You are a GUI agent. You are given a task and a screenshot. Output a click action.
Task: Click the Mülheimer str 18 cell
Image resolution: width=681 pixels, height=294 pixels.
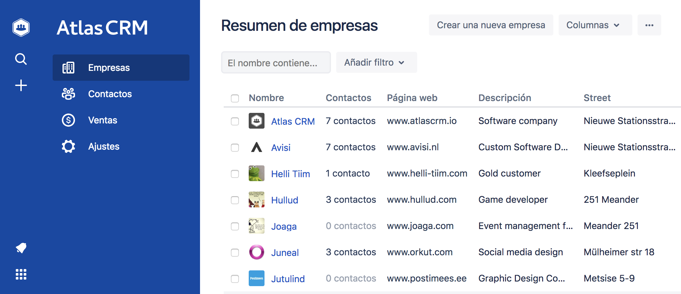[x=619, y=252]
